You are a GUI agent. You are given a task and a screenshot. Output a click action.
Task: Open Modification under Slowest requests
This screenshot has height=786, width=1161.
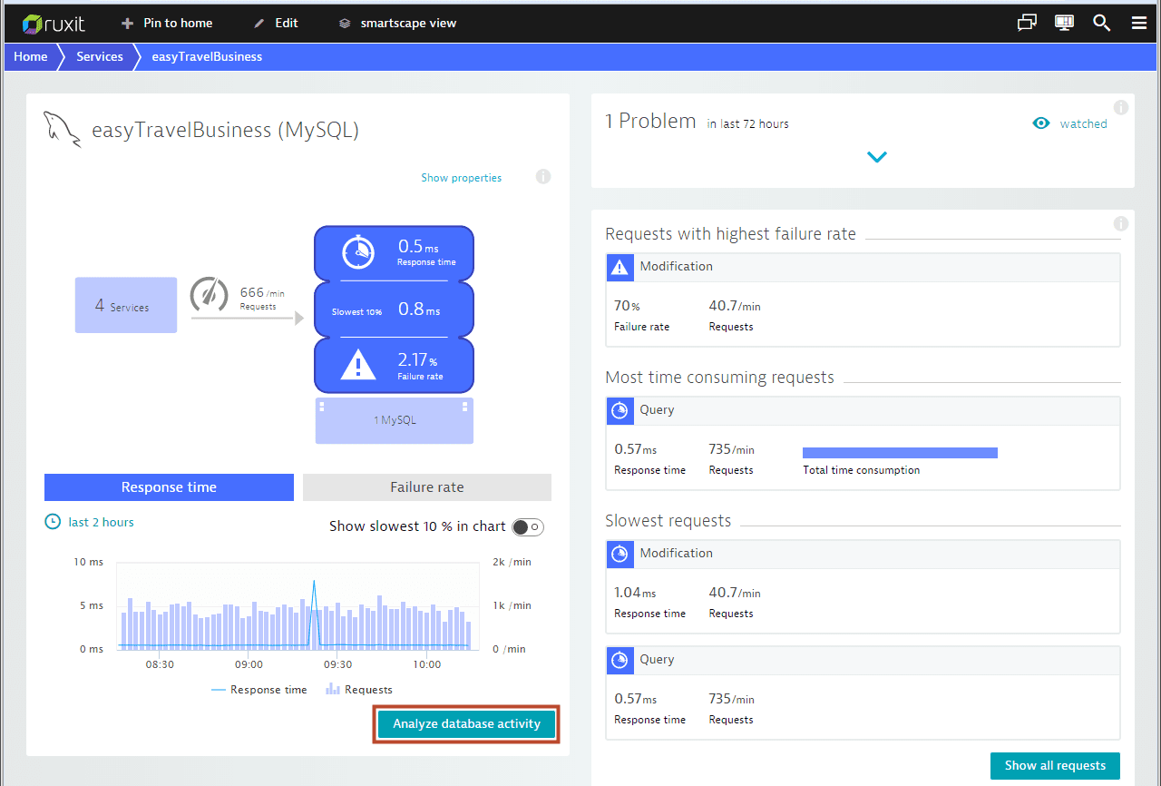(863, 586)
